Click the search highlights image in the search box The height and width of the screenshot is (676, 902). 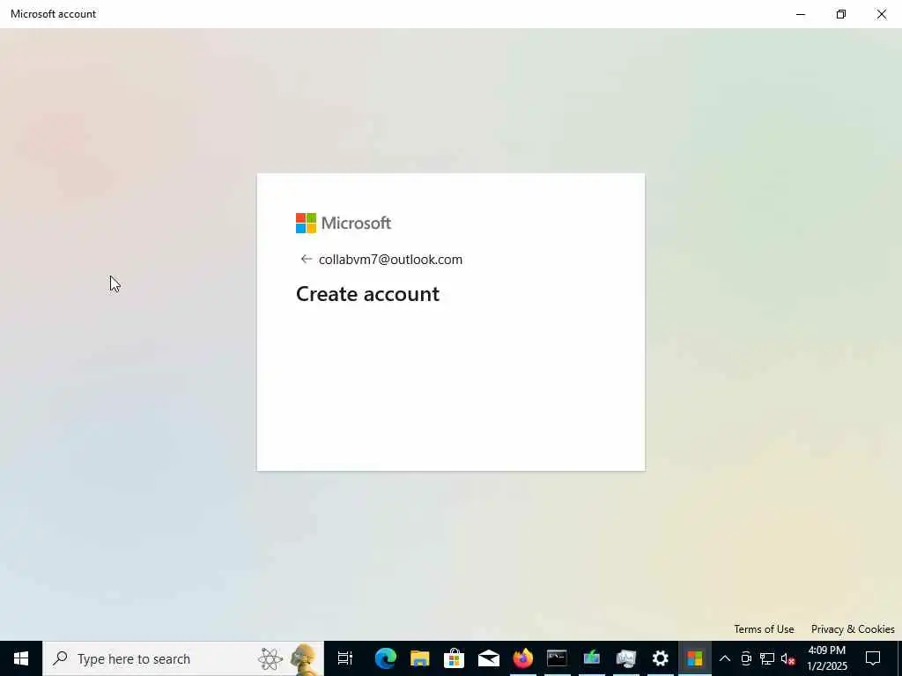(x=288, y=658)
